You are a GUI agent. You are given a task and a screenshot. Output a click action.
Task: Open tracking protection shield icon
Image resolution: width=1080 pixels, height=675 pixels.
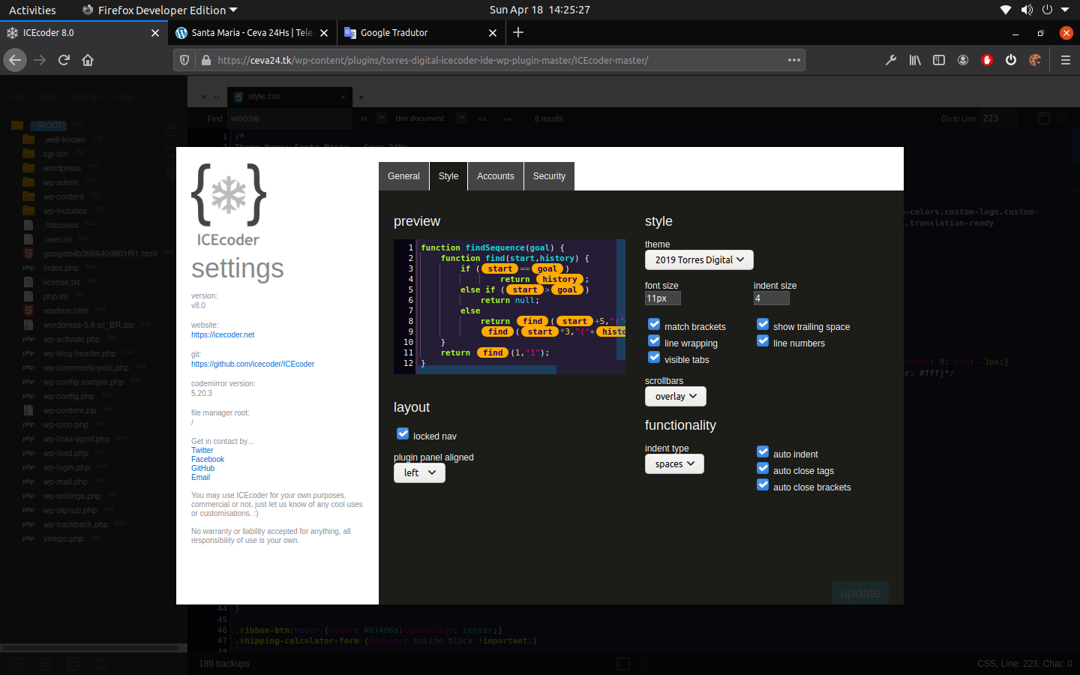[x=184, y=60]
